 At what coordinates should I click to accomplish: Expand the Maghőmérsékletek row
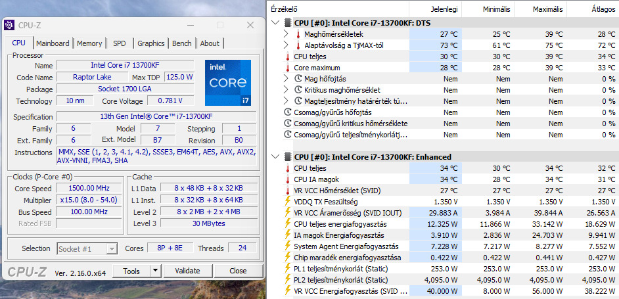(x=287, y=34)
